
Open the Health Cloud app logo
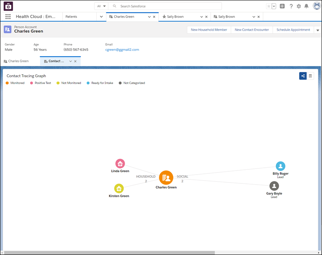(8, 6)
